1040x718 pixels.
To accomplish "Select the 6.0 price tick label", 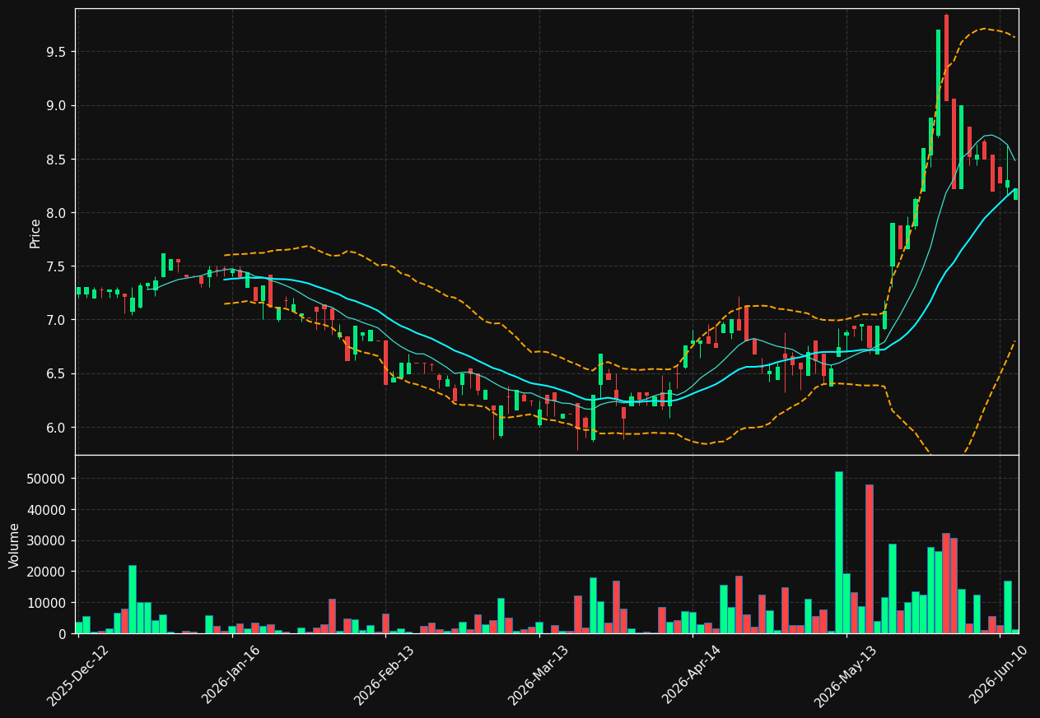I will point(57,428).
